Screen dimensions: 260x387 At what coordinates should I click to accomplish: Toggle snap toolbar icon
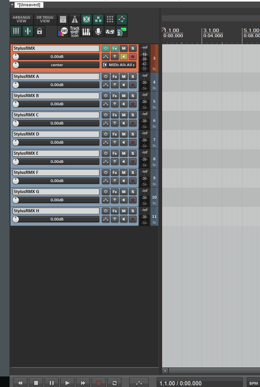(28, 31)
